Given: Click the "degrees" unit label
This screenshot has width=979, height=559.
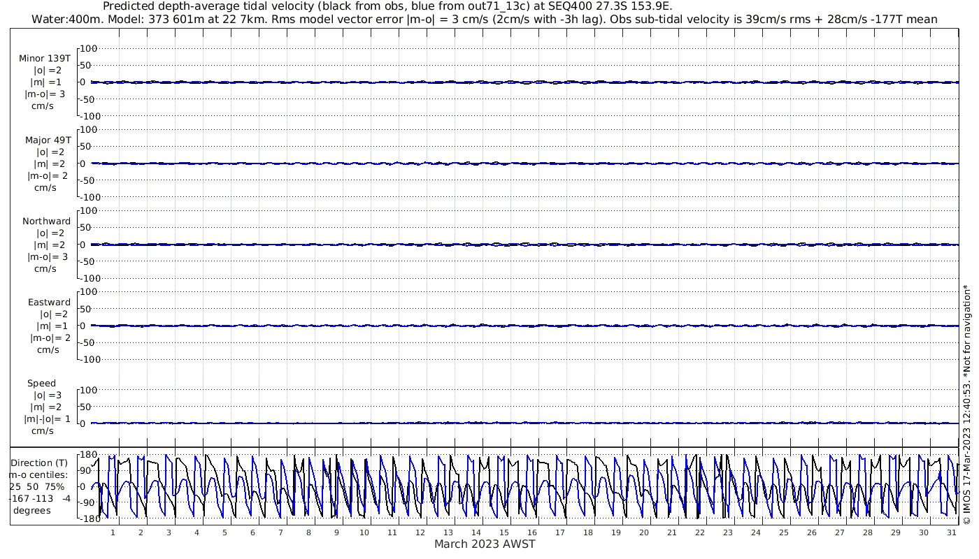Looking at the screenshot, I should [31, 510].
